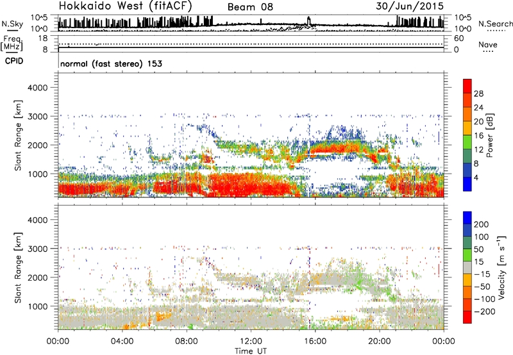This screenshot has width=513, height=355.
Task: Click the 'Time UT' axis title
Action: point(251,351)
